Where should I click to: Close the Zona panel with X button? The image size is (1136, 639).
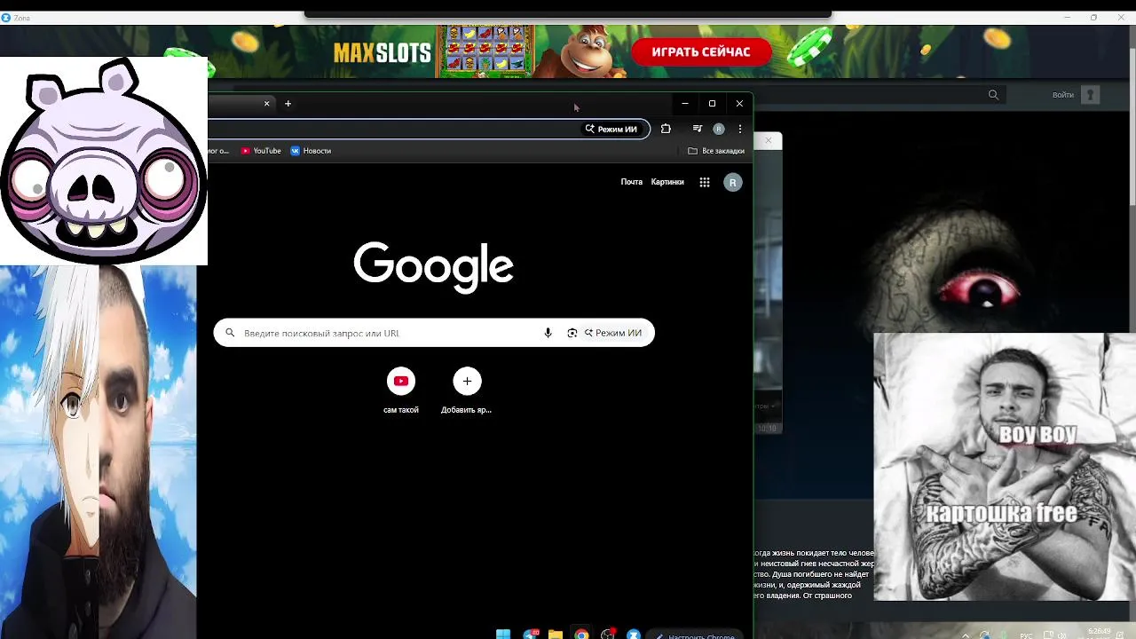(769, 140)
